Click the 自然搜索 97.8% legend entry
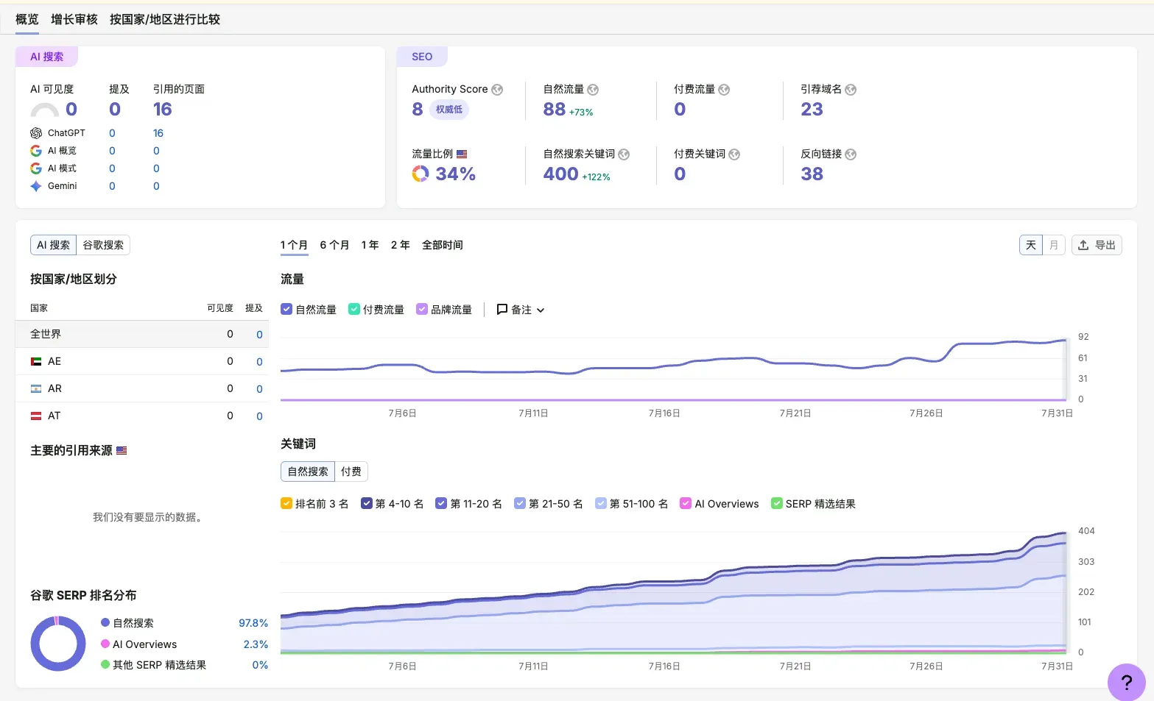Image resolution: width=1154 pixels, height=701 pixels. 184,623
